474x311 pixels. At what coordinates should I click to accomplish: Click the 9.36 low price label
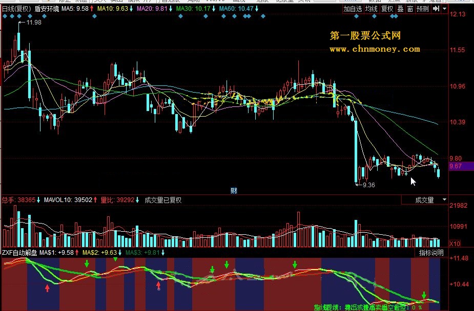[x=368, y=185]
